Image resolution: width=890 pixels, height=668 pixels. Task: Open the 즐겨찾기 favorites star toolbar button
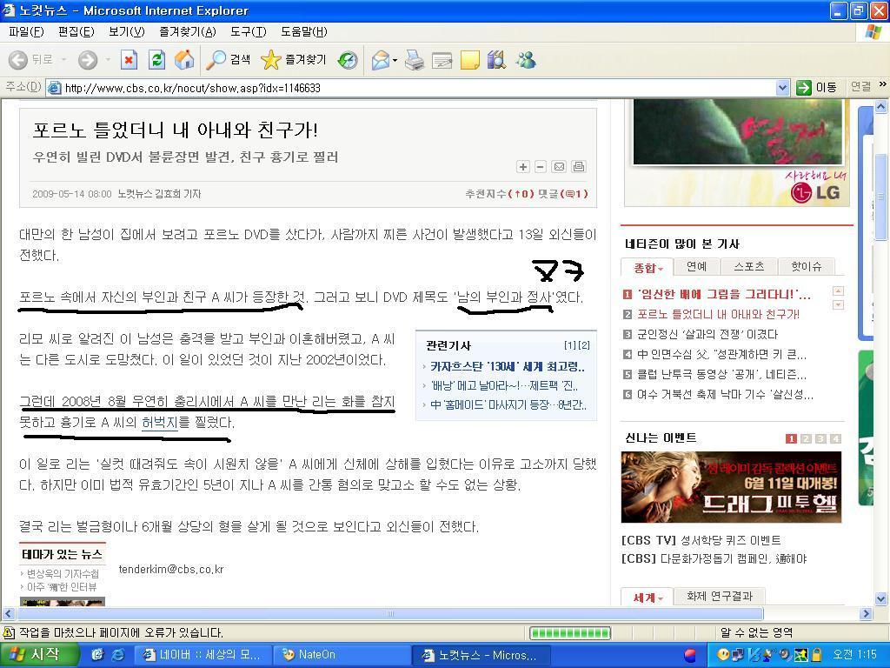(x=294, y=60)
